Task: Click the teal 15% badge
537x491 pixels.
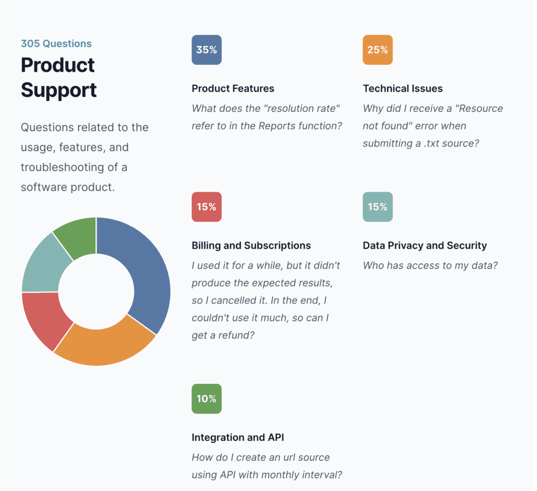Action: click(378, 207)
